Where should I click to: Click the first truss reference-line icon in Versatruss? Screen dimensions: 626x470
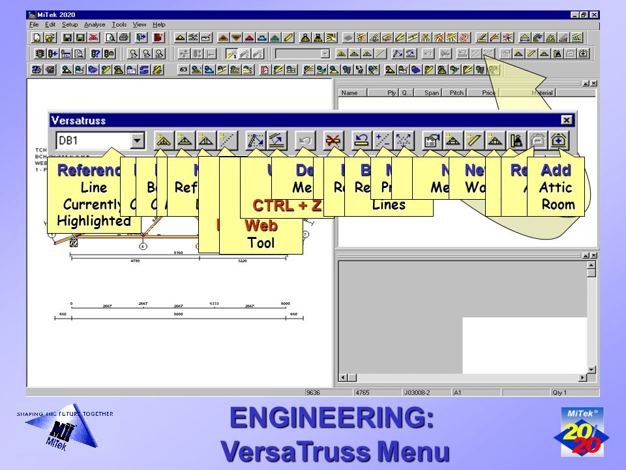(x=163, y=140)
